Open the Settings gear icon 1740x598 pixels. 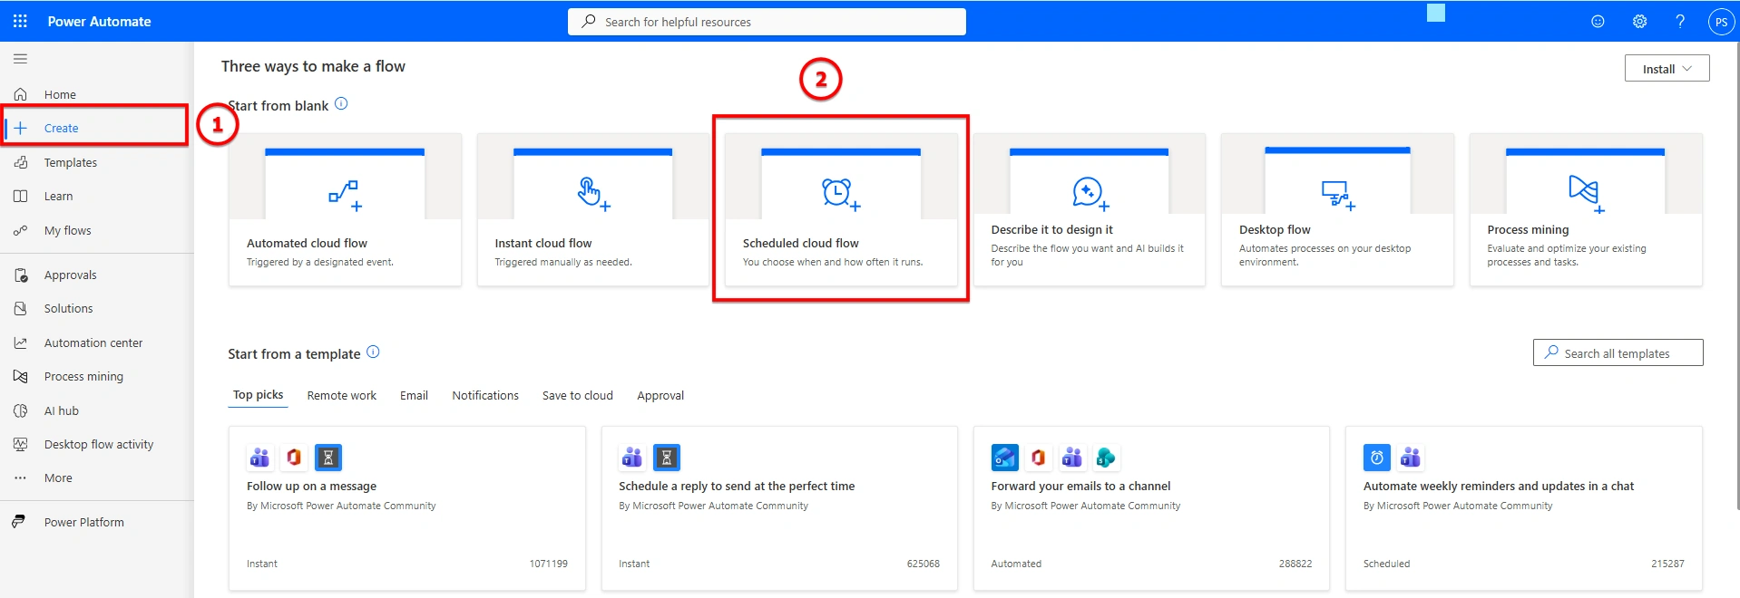click(x=1639, y=21)
